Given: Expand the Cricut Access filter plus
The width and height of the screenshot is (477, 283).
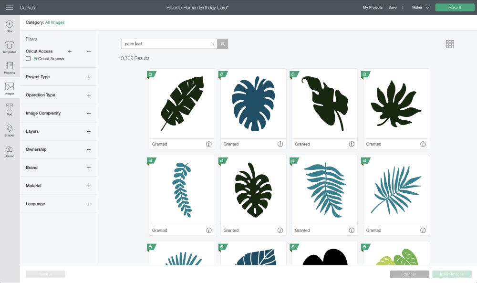Looking at the screenshot, I should pos(70,52).
